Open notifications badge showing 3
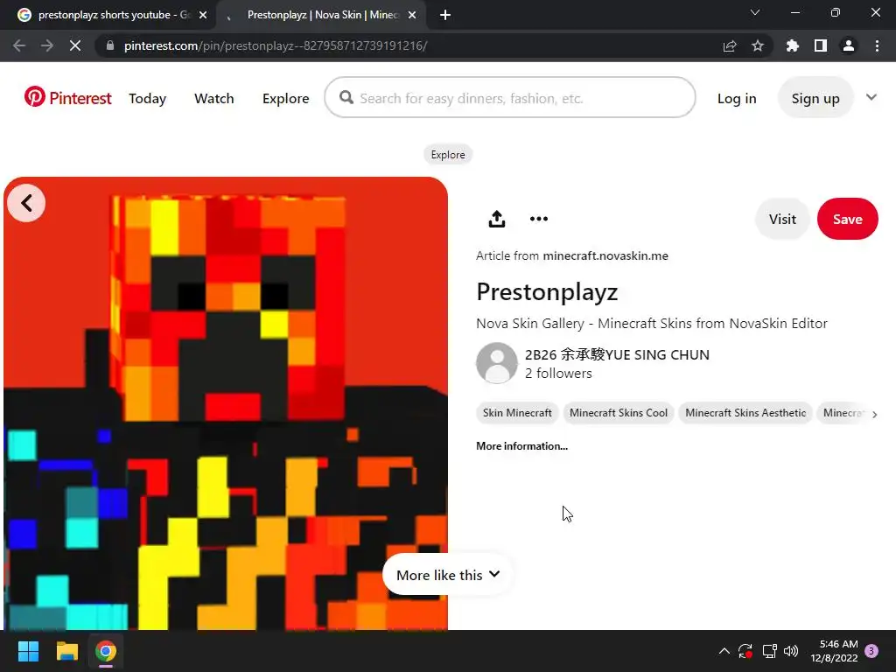896x672 pixels. tap(871, 651)
